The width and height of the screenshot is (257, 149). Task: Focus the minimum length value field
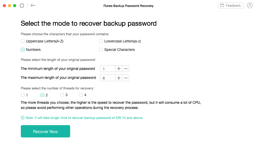(107, 69)
